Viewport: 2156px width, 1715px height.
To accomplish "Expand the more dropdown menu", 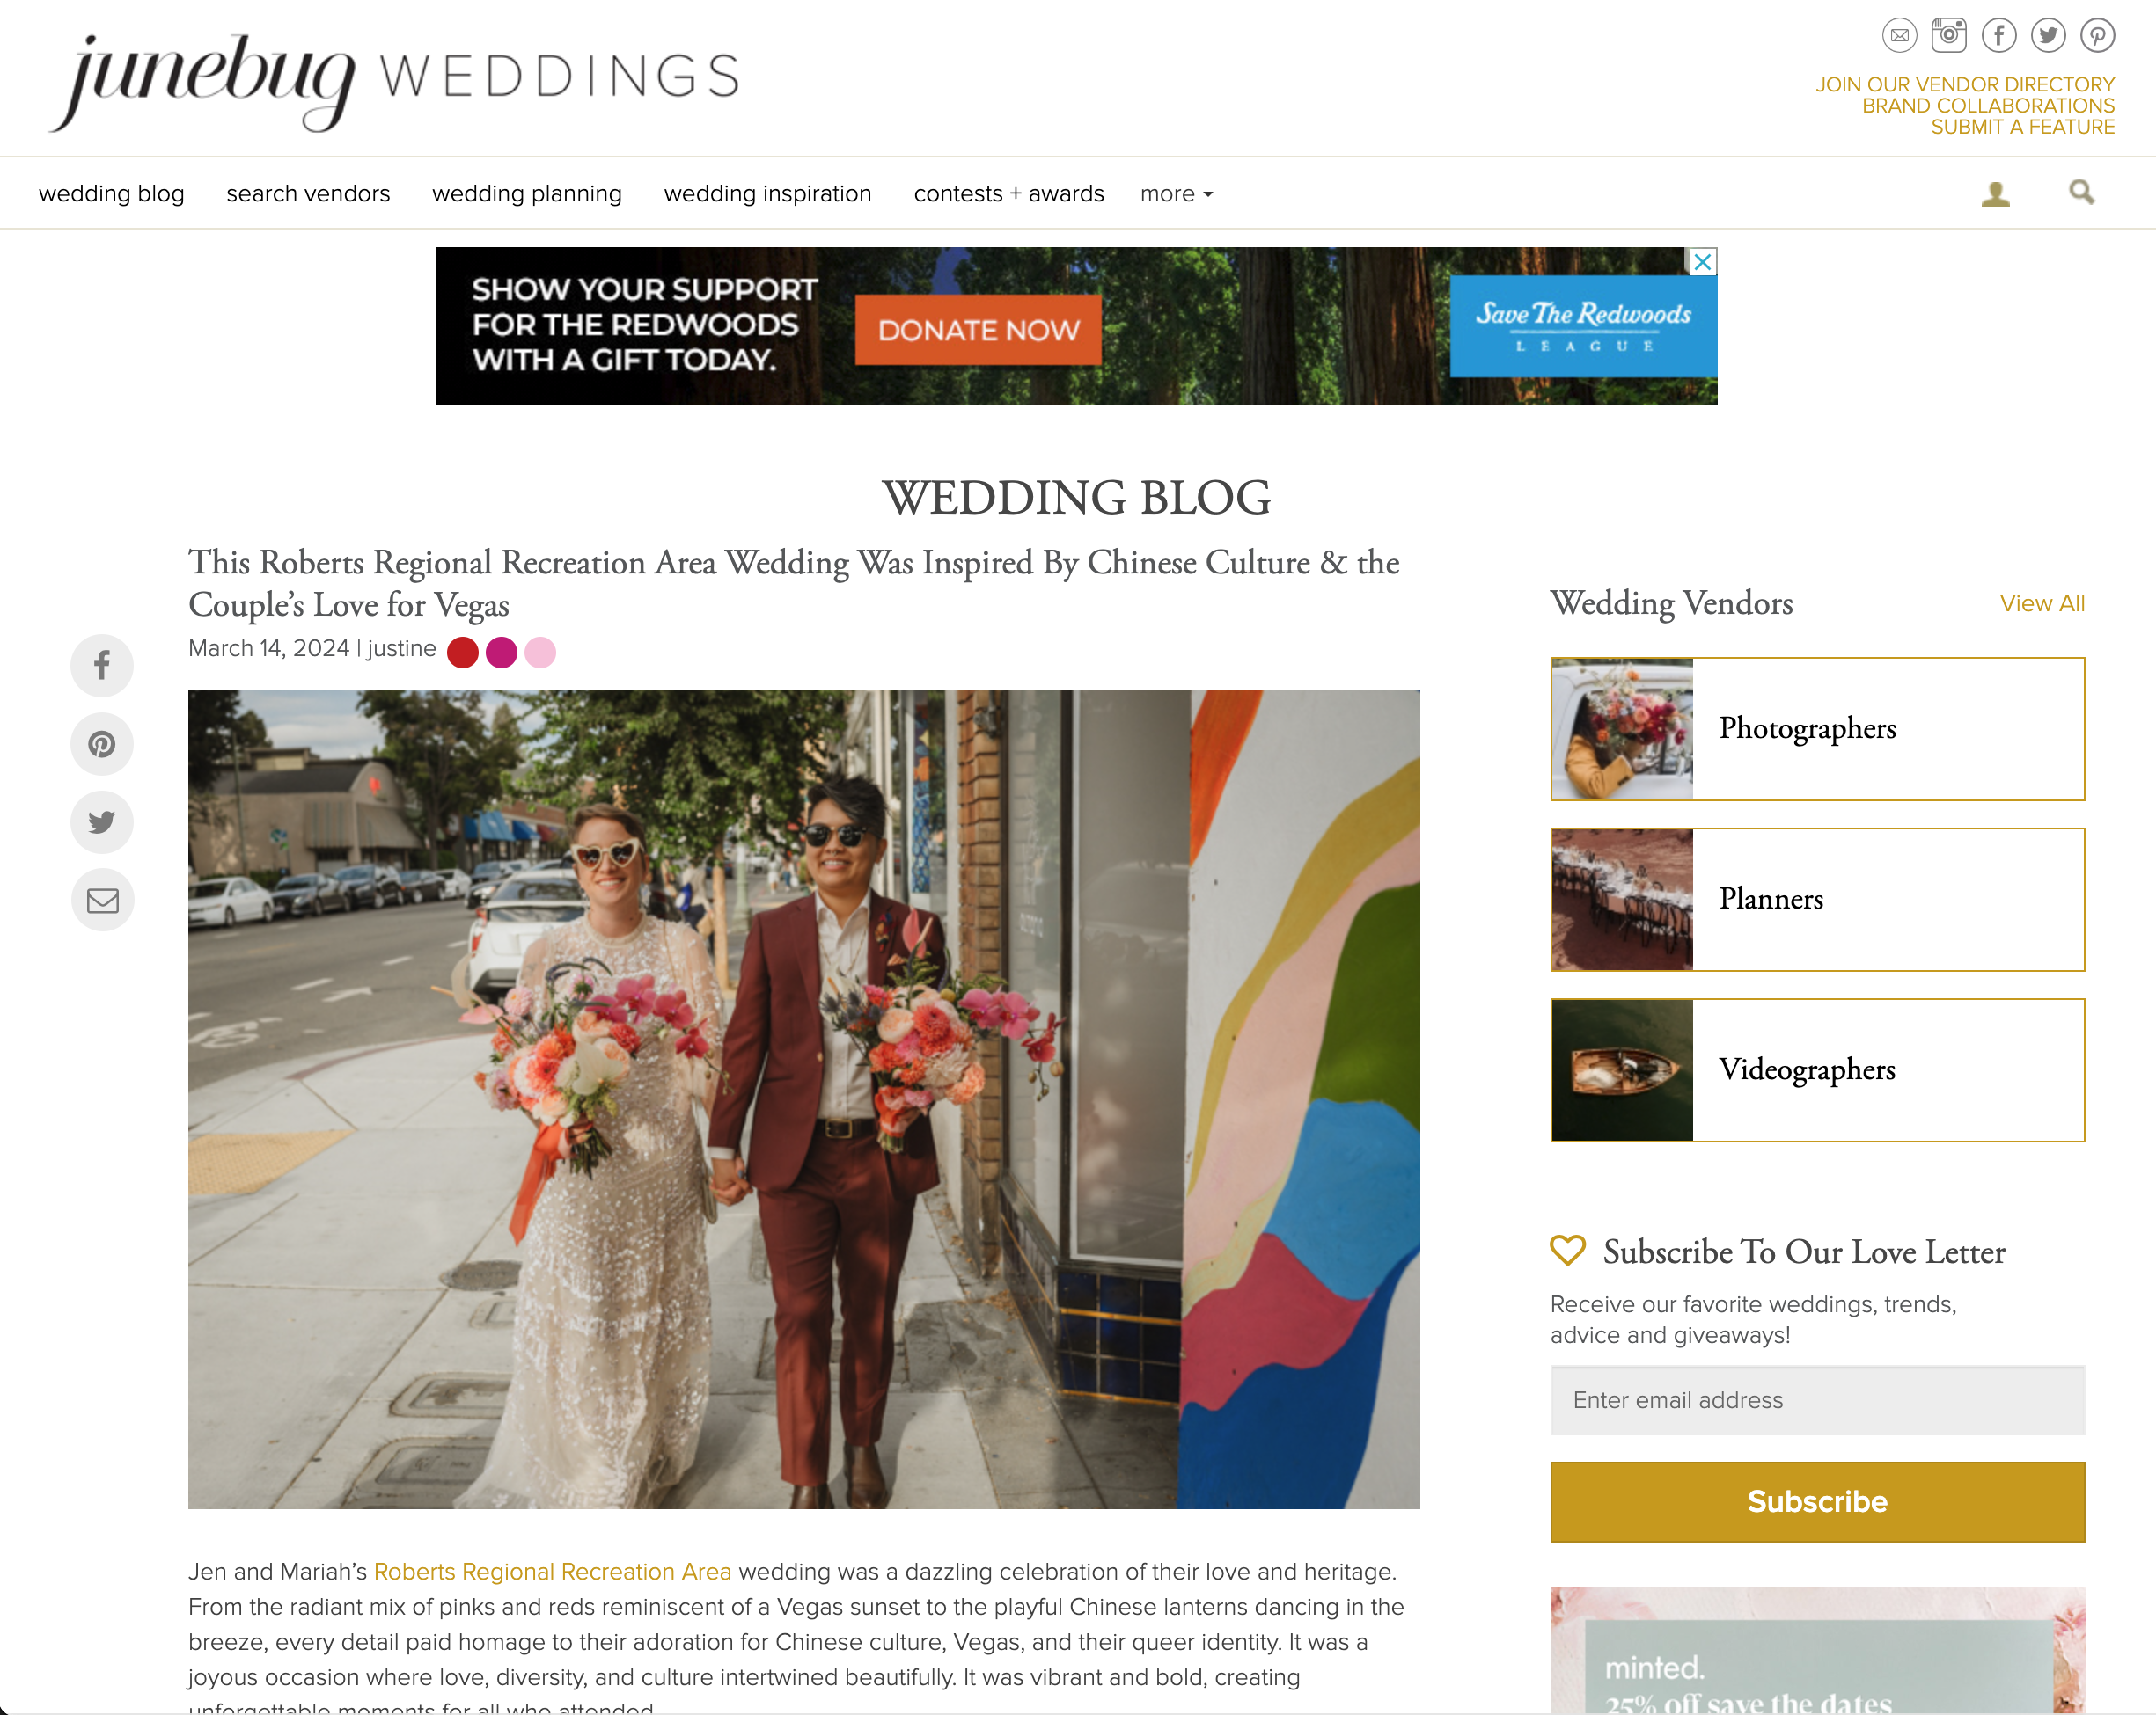I will point(1176,193).
